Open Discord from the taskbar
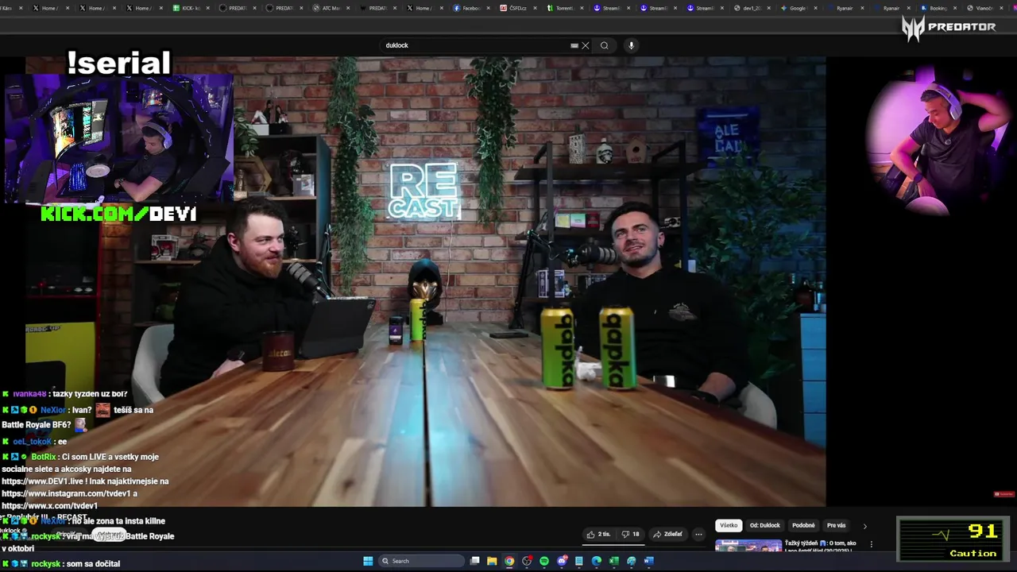 (562, 561)
